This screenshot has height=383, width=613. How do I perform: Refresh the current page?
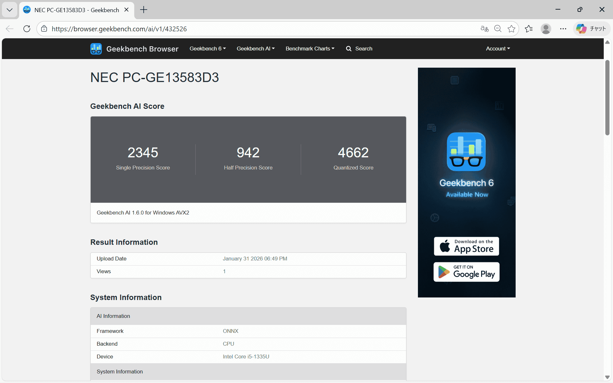(x=27, y=29)
